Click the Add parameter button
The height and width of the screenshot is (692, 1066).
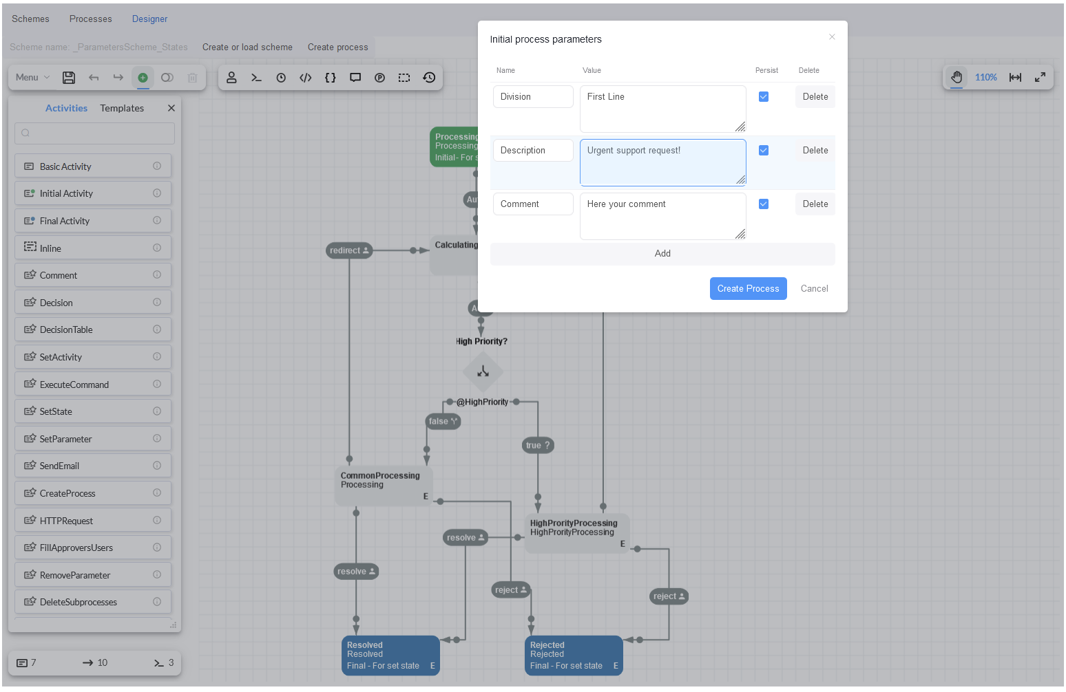tap(662, 254)
